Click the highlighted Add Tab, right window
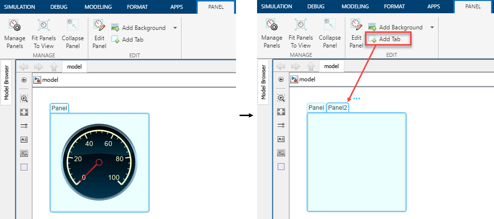This screenshot has width=494, height=219. coord(388,39)
